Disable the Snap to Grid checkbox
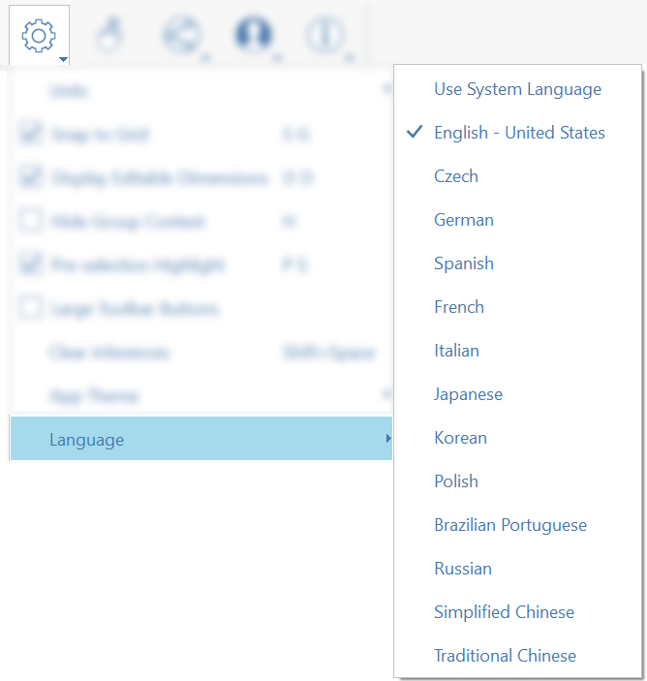Screen dimensions: 647x681 (32, 135)
